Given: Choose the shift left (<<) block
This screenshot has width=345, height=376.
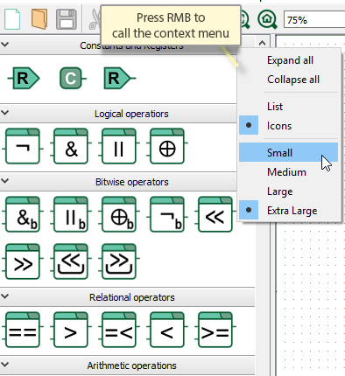Looking at the screenshot, I should point(215,214).
